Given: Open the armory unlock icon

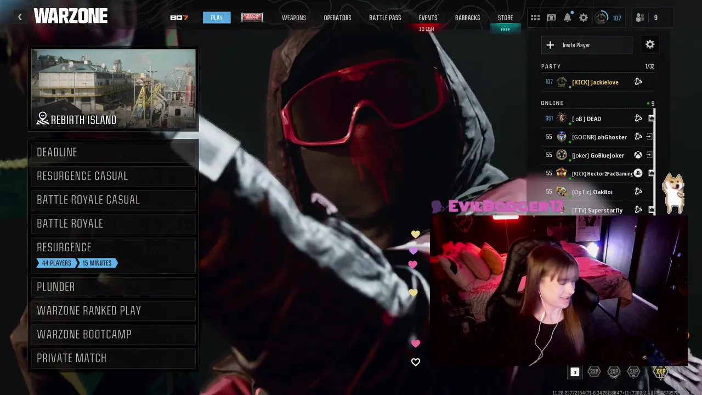Looking at the screenshot, I should pyautogui.click(x=551, y=18).
